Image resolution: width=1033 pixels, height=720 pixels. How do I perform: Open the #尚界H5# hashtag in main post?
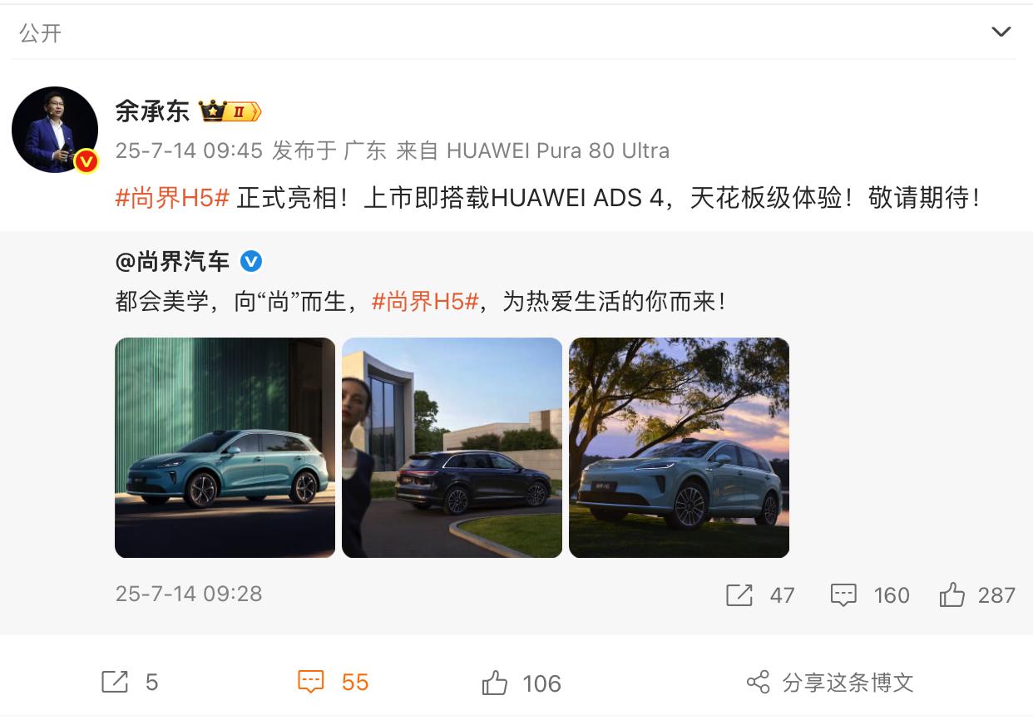coord(172,198)
